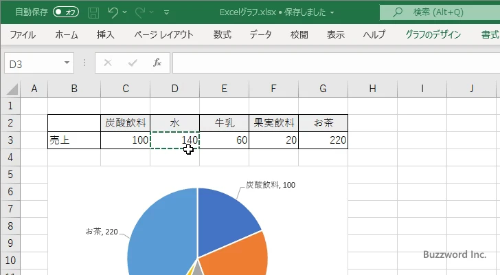Click the Undo arrow icon
The height and width of the screenshot is (275, 500).
pyautogui.click(x=113, y=12)
